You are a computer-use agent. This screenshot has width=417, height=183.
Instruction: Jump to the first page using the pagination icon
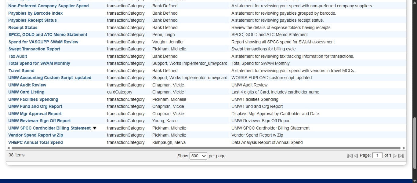tap(349, 156)
